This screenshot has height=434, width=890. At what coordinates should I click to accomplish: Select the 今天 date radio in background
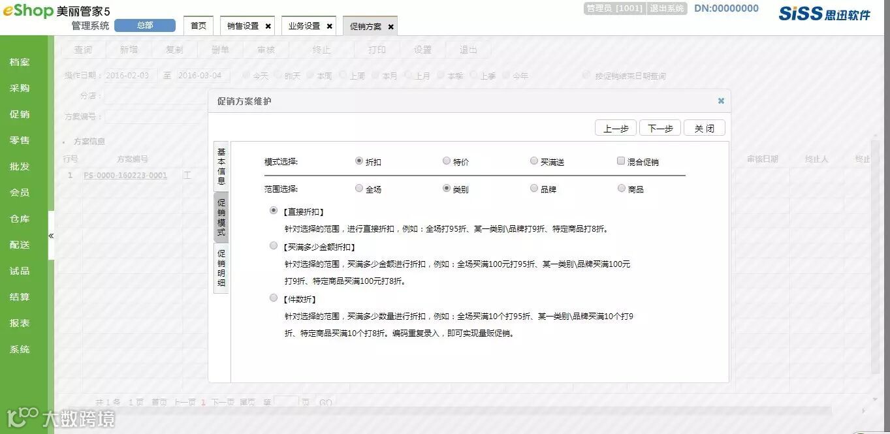[x=246, y=76]
